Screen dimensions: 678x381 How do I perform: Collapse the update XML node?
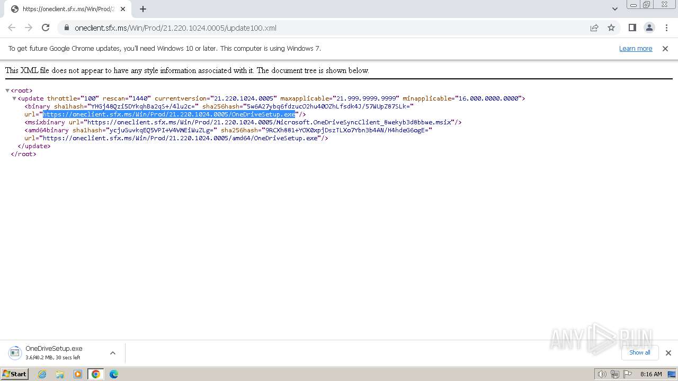[x=14, y=98]
